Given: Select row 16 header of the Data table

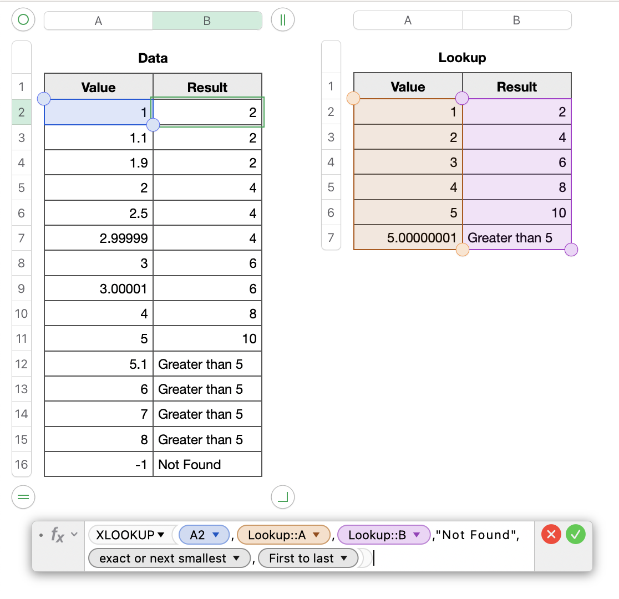Looking at the screenshot, I should pos(22,464).
